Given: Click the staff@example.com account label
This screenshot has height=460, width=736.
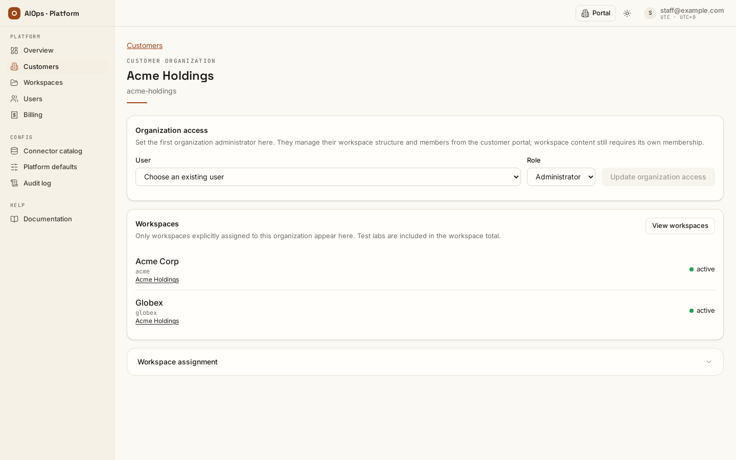Looking at the screenshot, I should [x=692, y=10].
